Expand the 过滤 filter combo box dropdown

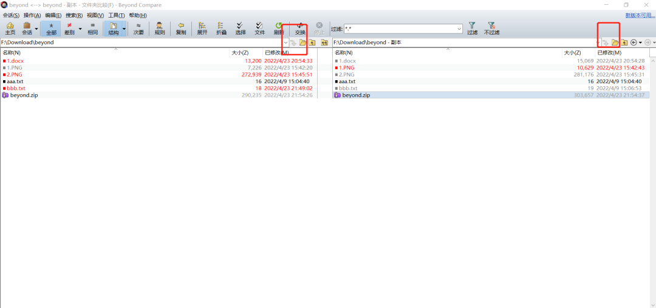click(x=459, y=29)
